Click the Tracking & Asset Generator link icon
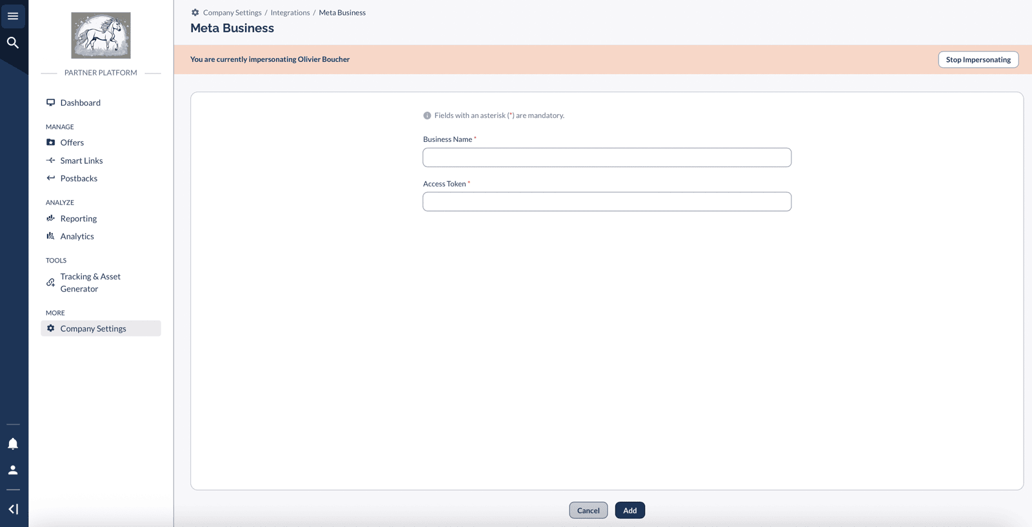Viewport: 1032px width, 527px height. click(50, 283)
